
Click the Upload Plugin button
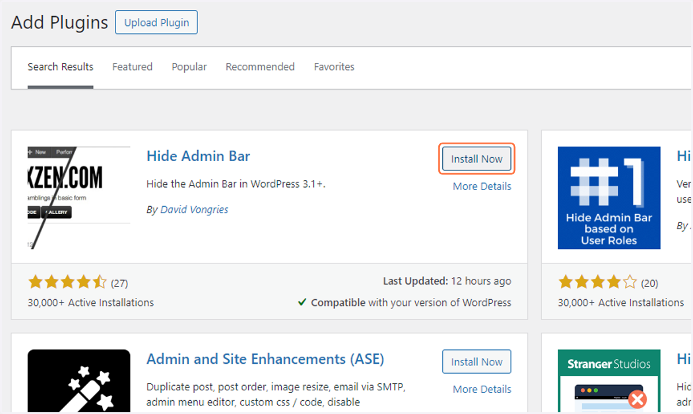[x=156, y=23]
